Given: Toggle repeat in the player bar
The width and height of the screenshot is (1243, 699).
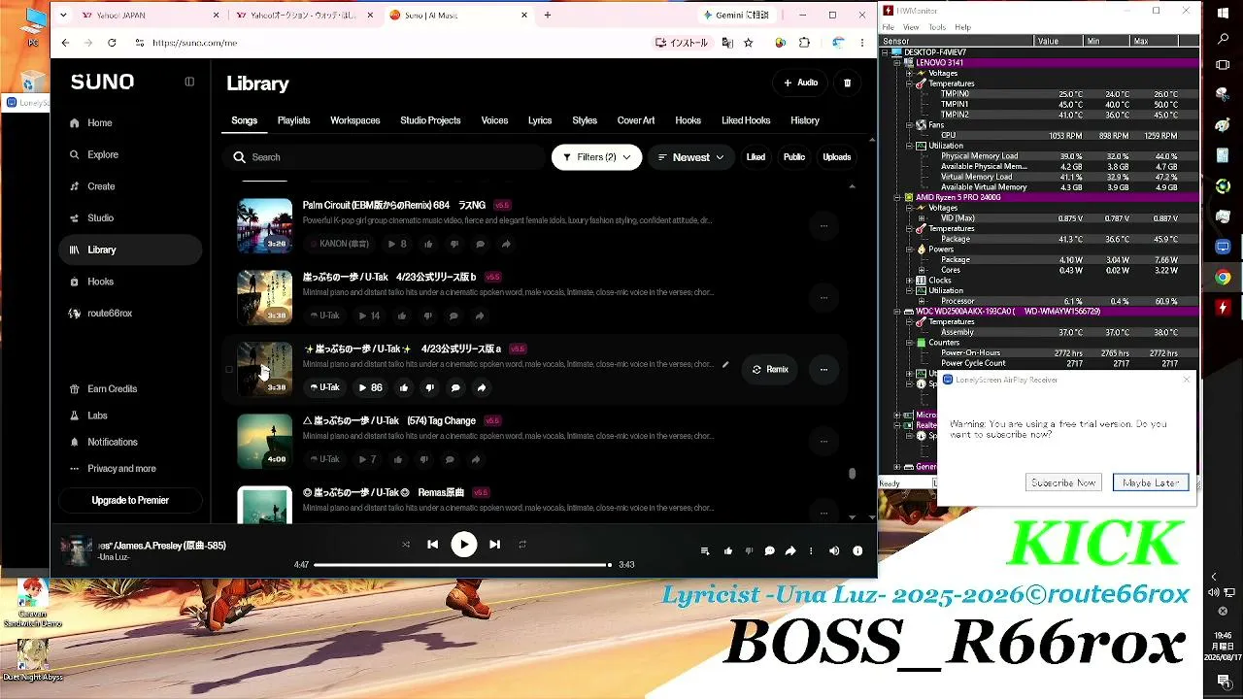Looking at the screenshot, I should click(x=522, y=545).
